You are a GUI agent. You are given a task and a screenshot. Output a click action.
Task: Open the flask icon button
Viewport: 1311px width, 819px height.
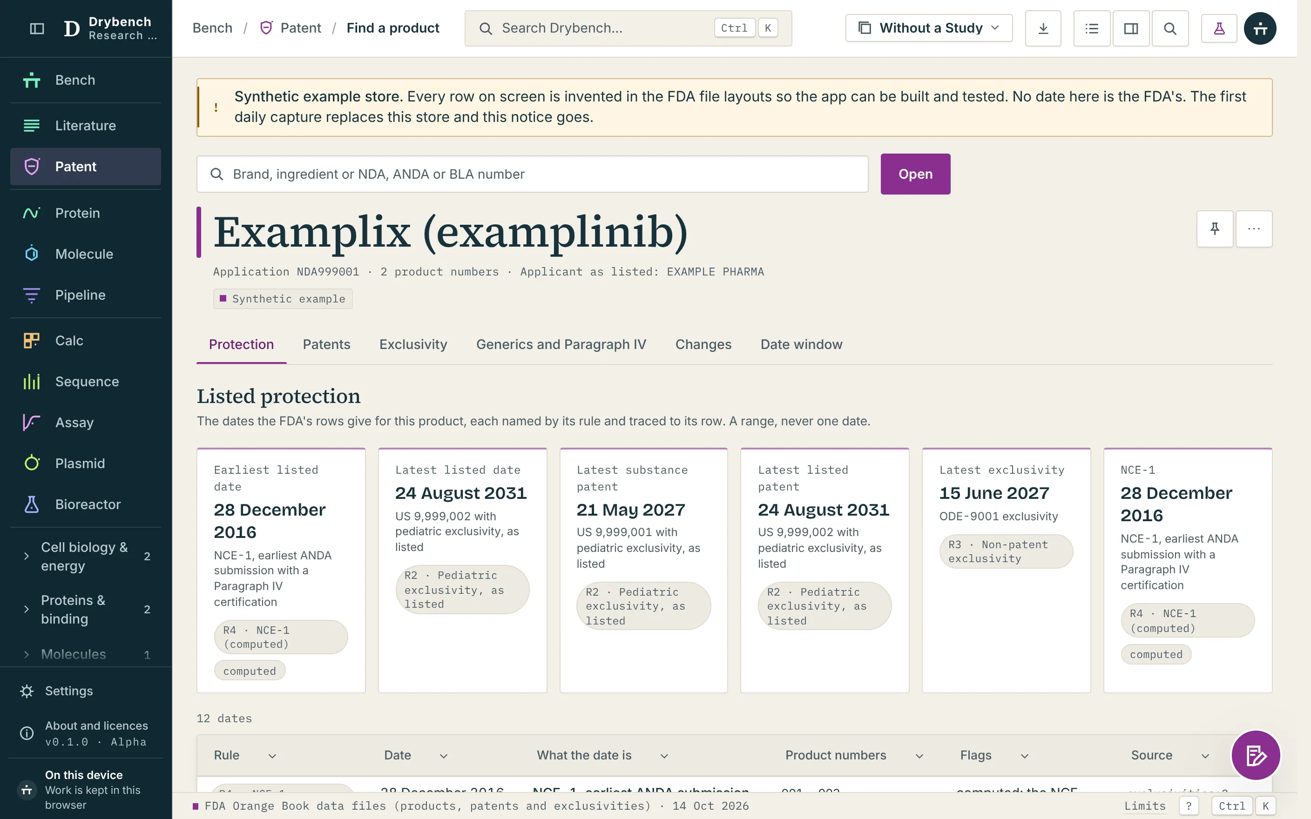(1219, 28)
